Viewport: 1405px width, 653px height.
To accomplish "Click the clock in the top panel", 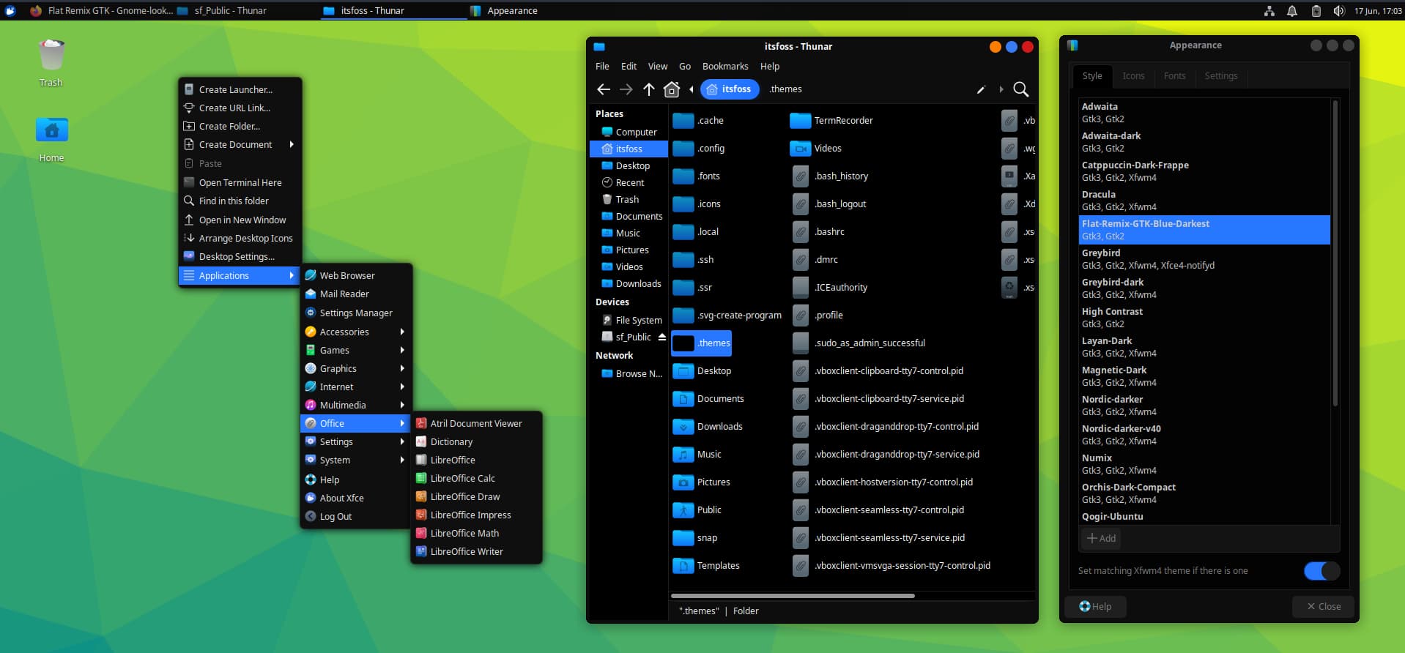I will (x=1377, y=11).
